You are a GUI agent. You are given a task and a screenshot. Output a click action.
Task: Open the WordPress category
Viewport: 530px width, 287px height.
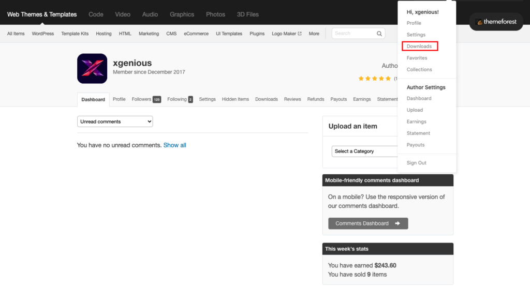(42, 34)
